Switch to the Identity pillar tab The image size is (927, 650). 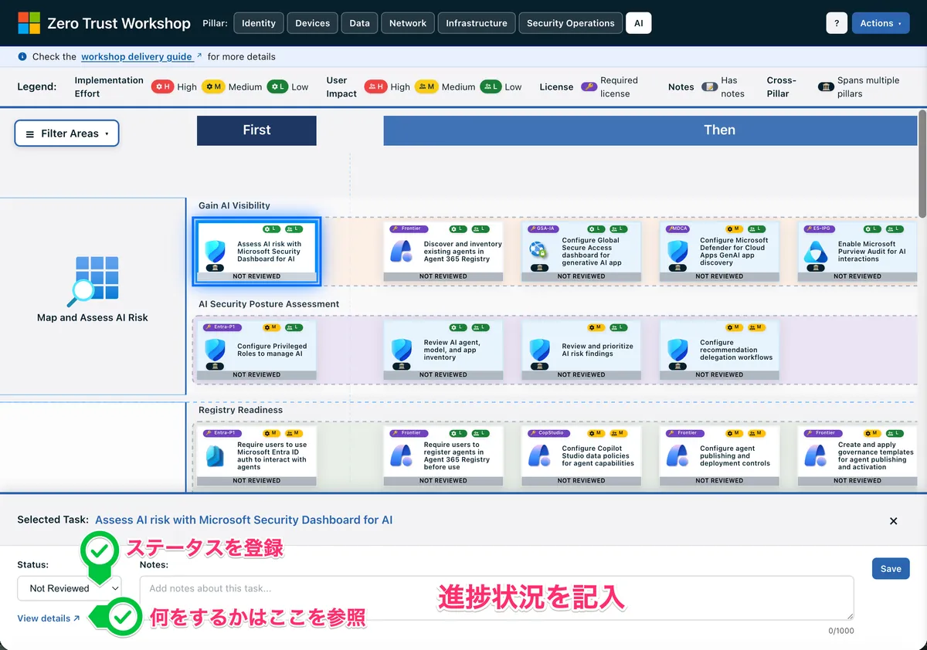[258, 23]
